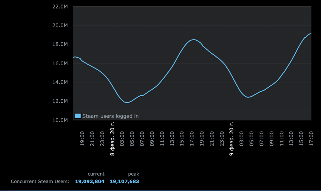Image resolution: width=321 pixels, height=191 pixels.
Task: Click the 10.0M y-axis label
Action: click(60, 120)
